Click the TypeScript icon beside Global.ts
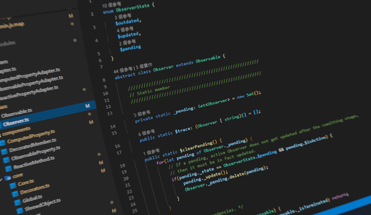 click(x=17, y=202)
